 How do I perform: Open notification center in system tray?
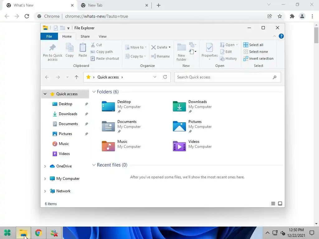pyautogui.click(x=312, y=233)
